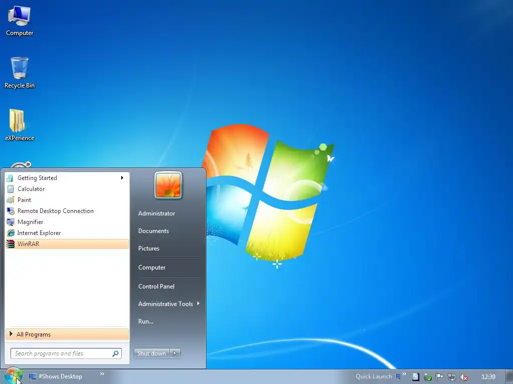The width and height of the screenshot is (513, 384).
Task: Expand All Programs list
Action: coord(67,334)
